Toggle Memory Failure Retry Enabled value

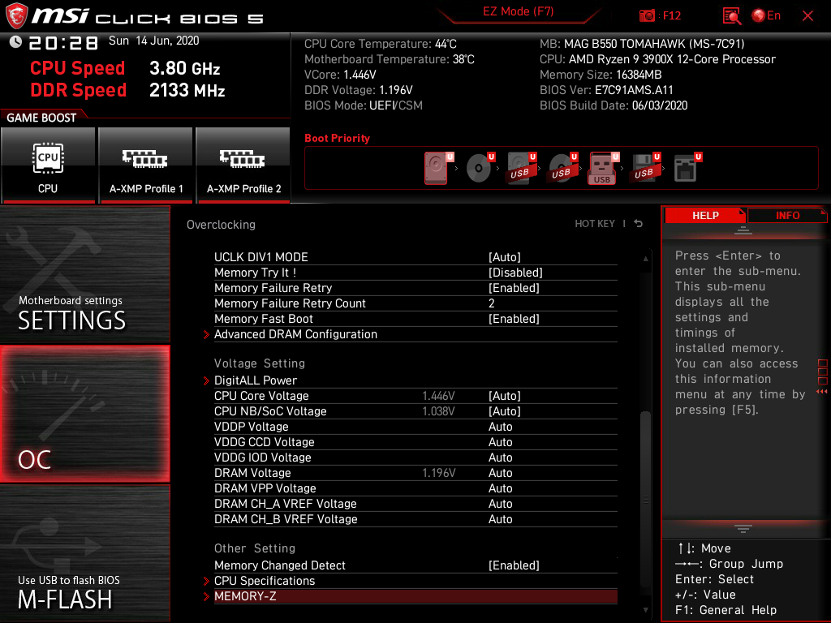(514, 288)
